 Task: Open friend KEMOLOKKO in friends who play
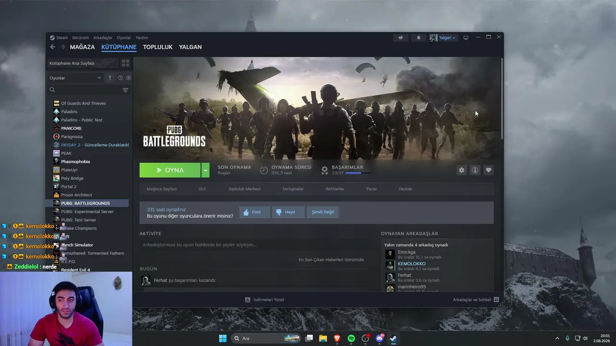[x=411, y=264]
